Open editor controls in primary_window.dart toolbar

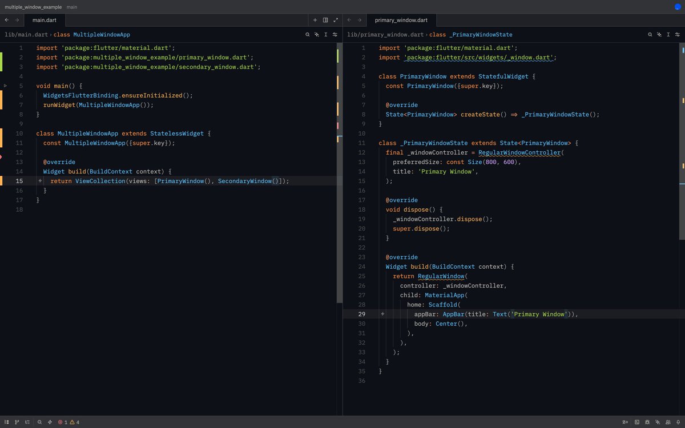click(x=678, y=34)
